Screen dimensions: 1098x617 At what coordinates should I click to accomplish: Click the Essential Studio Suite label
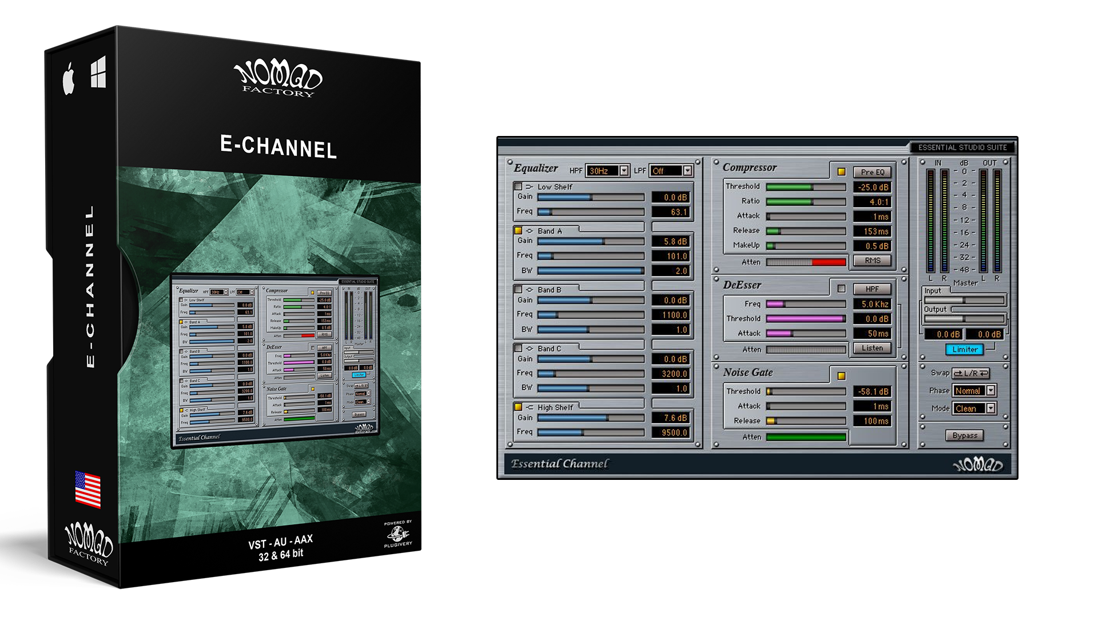962,147
